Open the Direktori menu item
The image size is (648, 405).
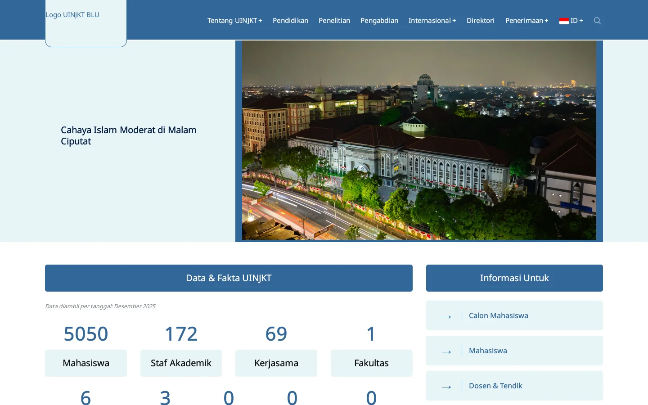click(481, 21)
